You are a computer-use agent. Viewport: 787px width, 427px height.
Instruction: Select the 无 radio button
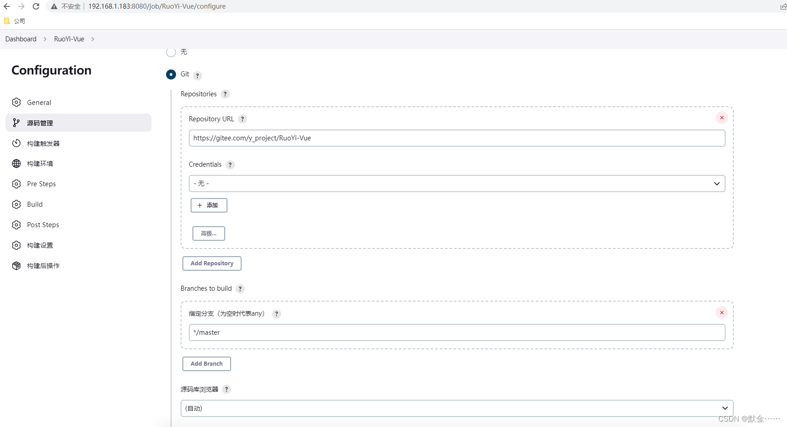pyautogui.click(x=171, y=52)
